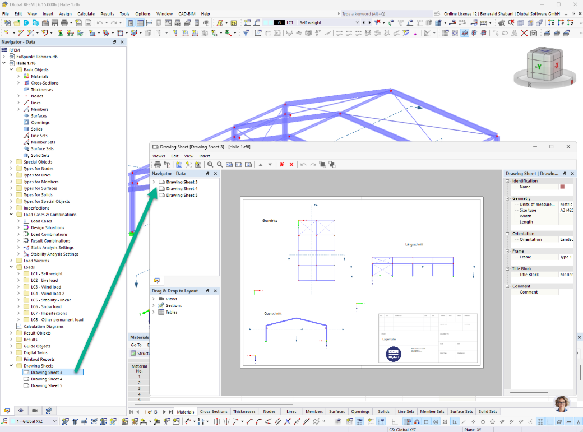
Task: Close the Drag & Drop to Layout panel
Action: pos(215,291)
